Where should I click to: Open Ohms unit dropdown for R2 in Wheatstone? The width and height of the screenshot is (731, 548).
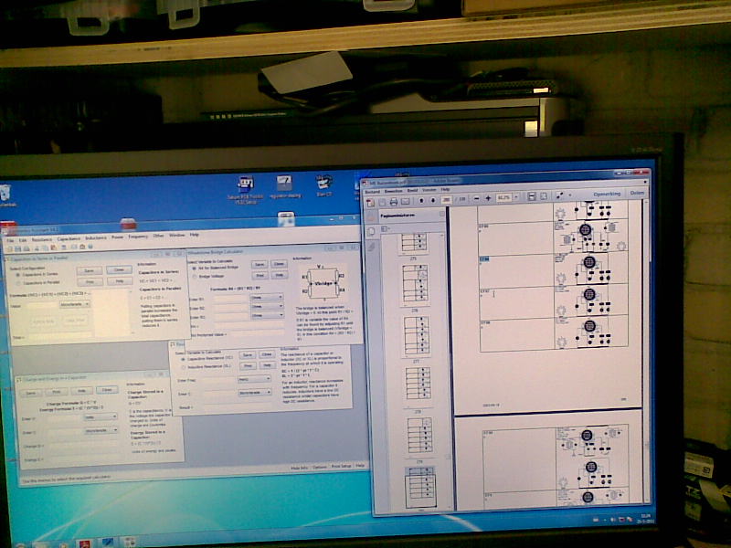pos(267,306)
